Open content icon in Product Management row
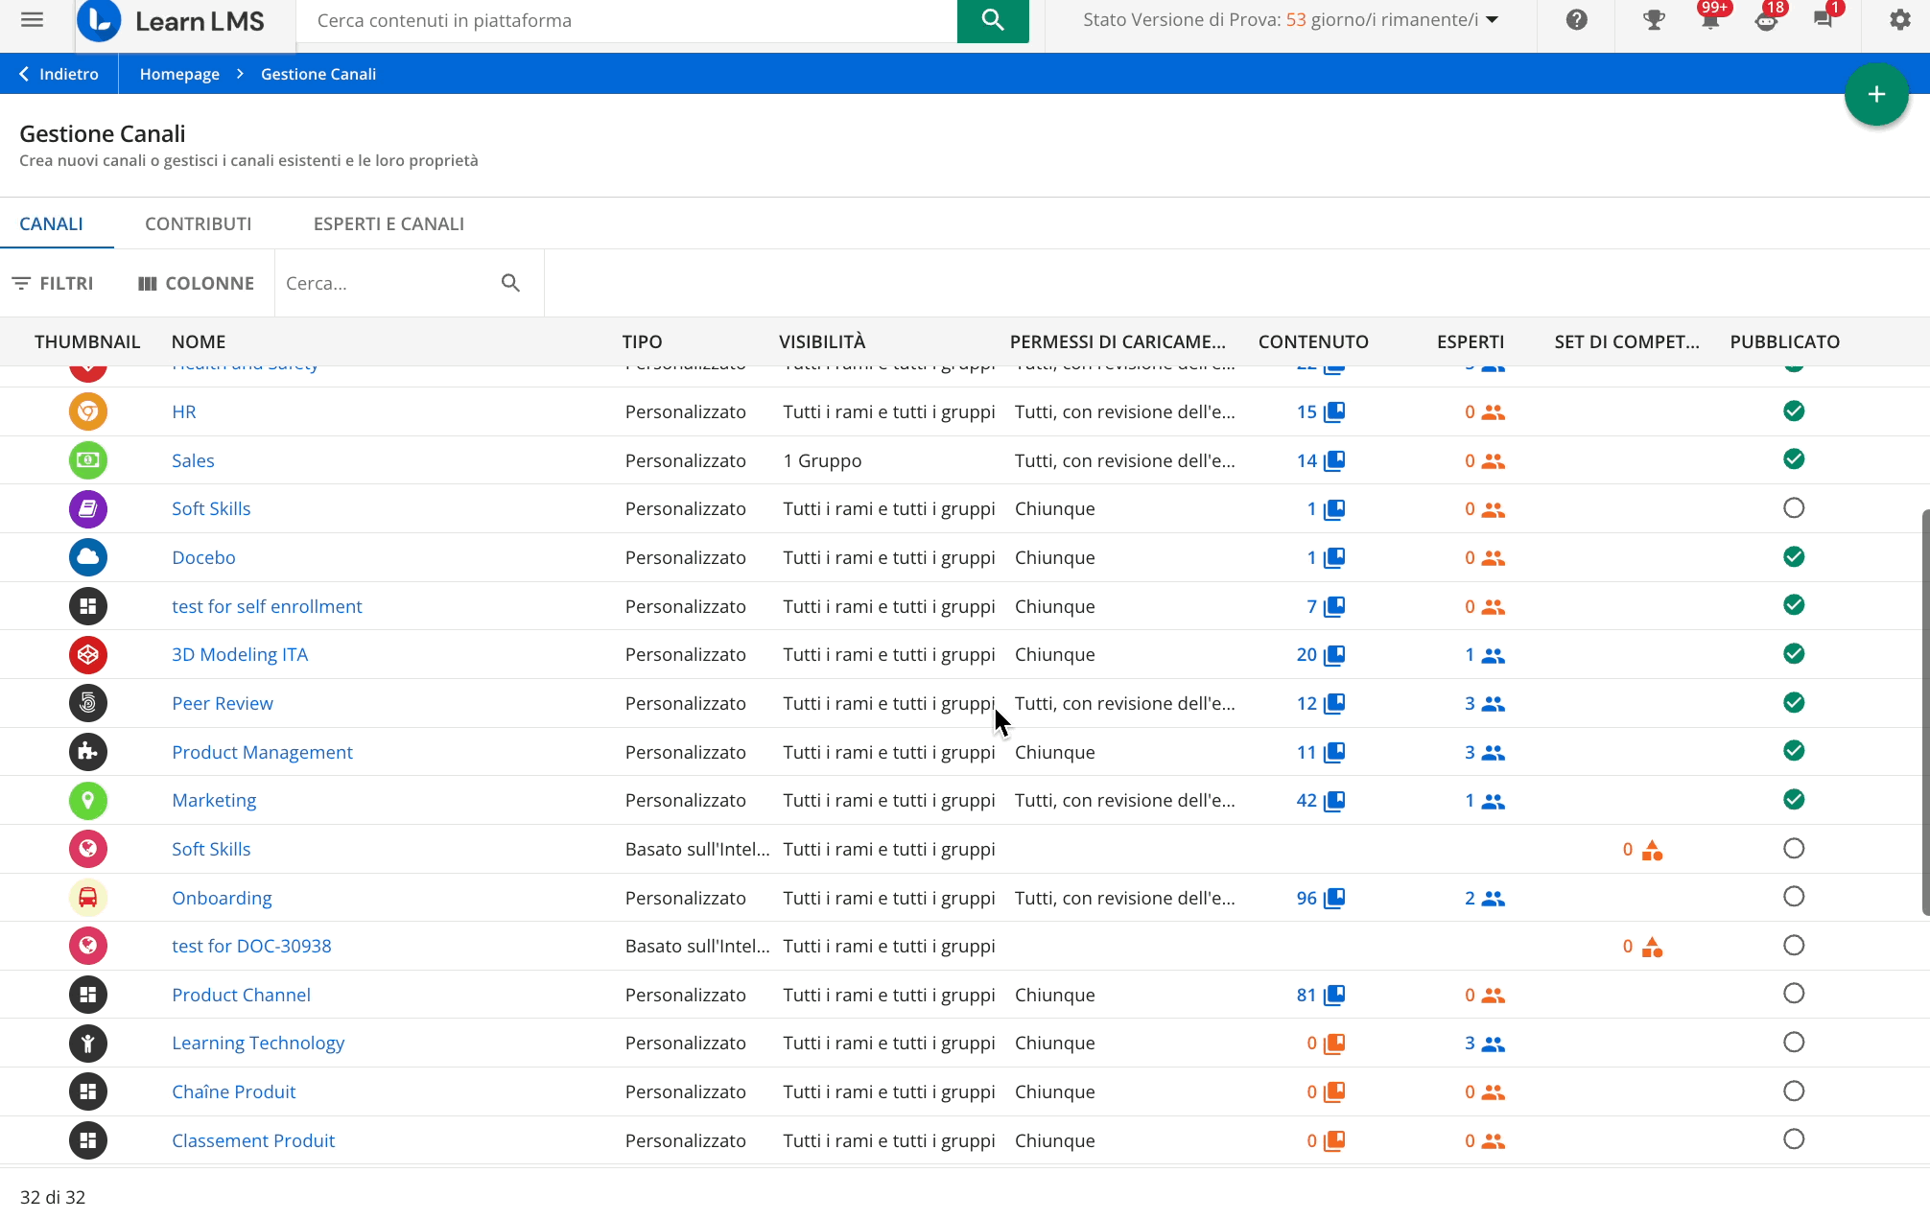The width and height of the screenshot is (1930, 1220). pos(1334,753)
